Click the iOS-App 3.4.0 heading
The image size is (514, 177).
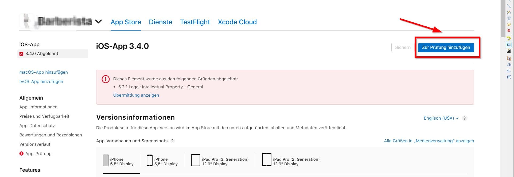(122, 46)
